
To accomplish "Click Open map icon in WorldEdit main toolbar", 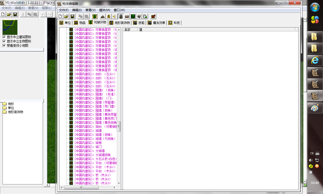I will (x=9, y=14).
